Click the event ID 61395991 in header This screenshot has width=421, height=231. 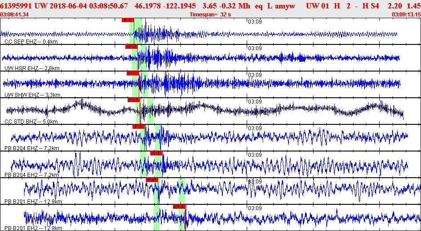click(16, 5)
